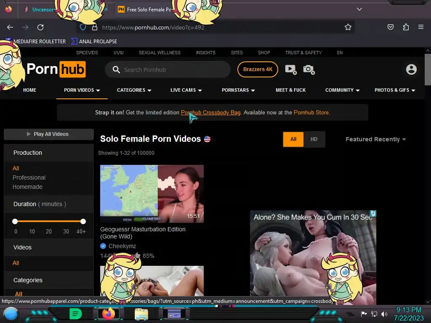431x323 pixels.
Task: Switch to the HD quality filter
Action: pyautogui.click(x=314, y=139)
